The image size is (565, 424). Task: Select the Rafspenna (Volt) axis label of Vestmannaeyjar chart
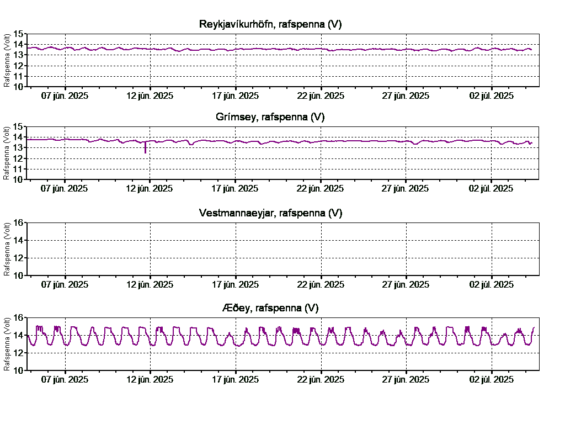click(x=7, y=249)
